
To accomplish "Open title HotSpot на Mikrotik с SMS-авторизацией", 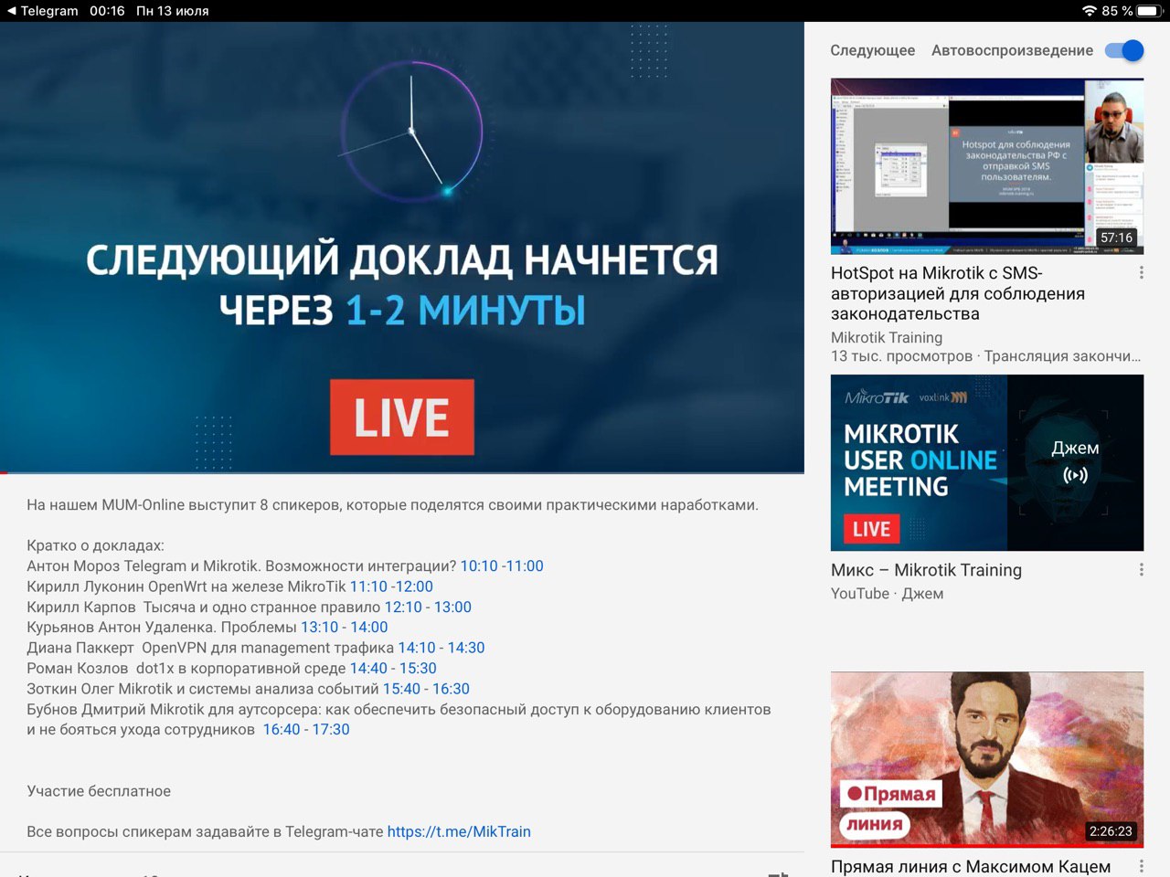I will point(958,293).
